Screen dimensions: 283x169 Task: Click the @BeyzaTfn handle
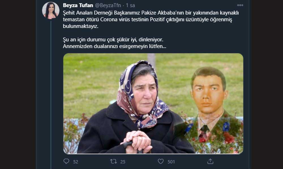(108, 5)
